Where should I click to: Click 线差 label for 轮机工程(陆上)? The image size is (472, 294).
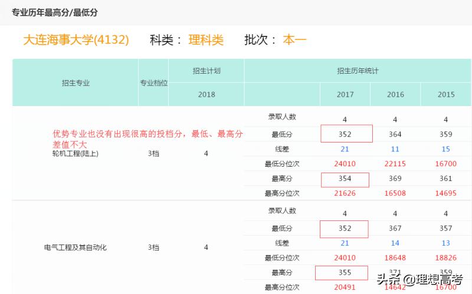click(x=282, y=149)
